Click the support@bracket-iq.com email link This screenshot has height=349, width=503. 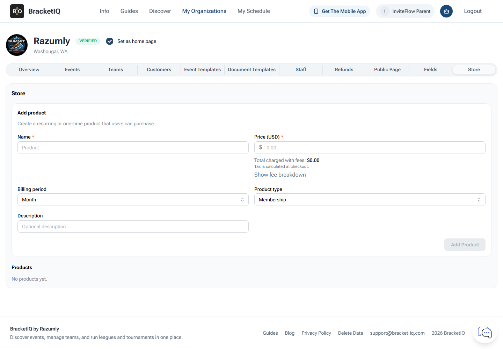(398, 333)
